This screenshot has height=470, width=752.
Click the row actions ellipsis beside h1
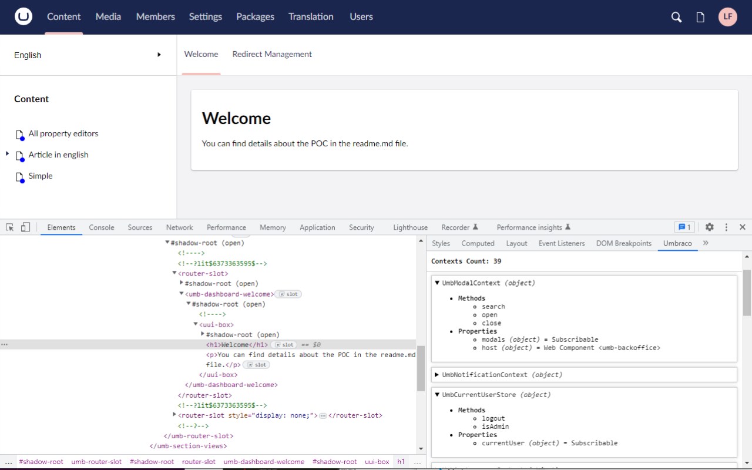[5, 345]
